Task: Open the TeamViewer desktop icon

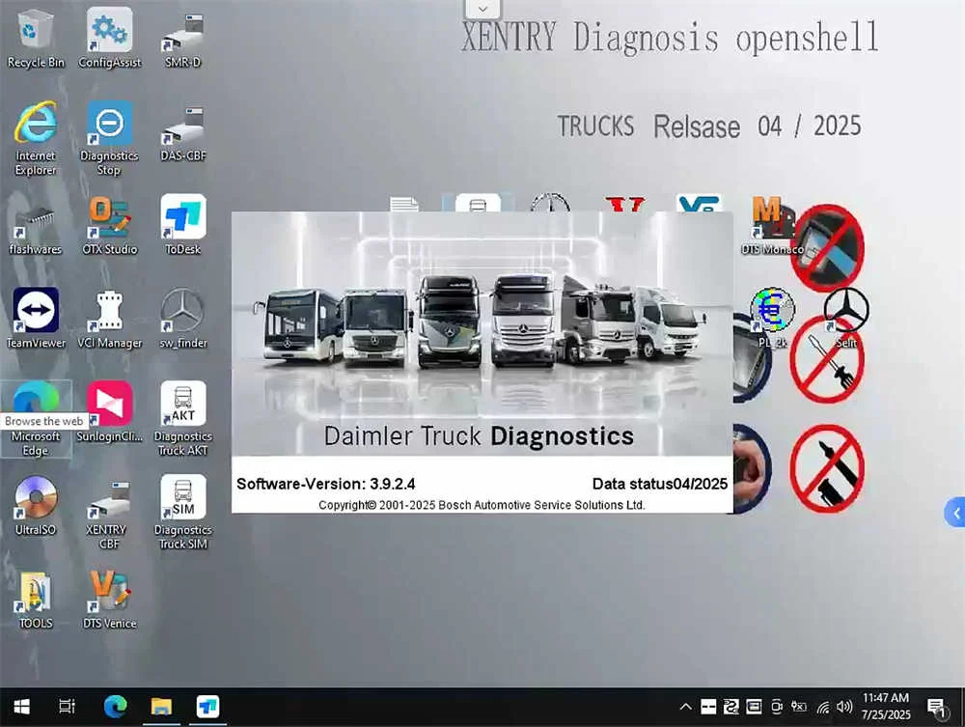Action: tap(36, 319)
